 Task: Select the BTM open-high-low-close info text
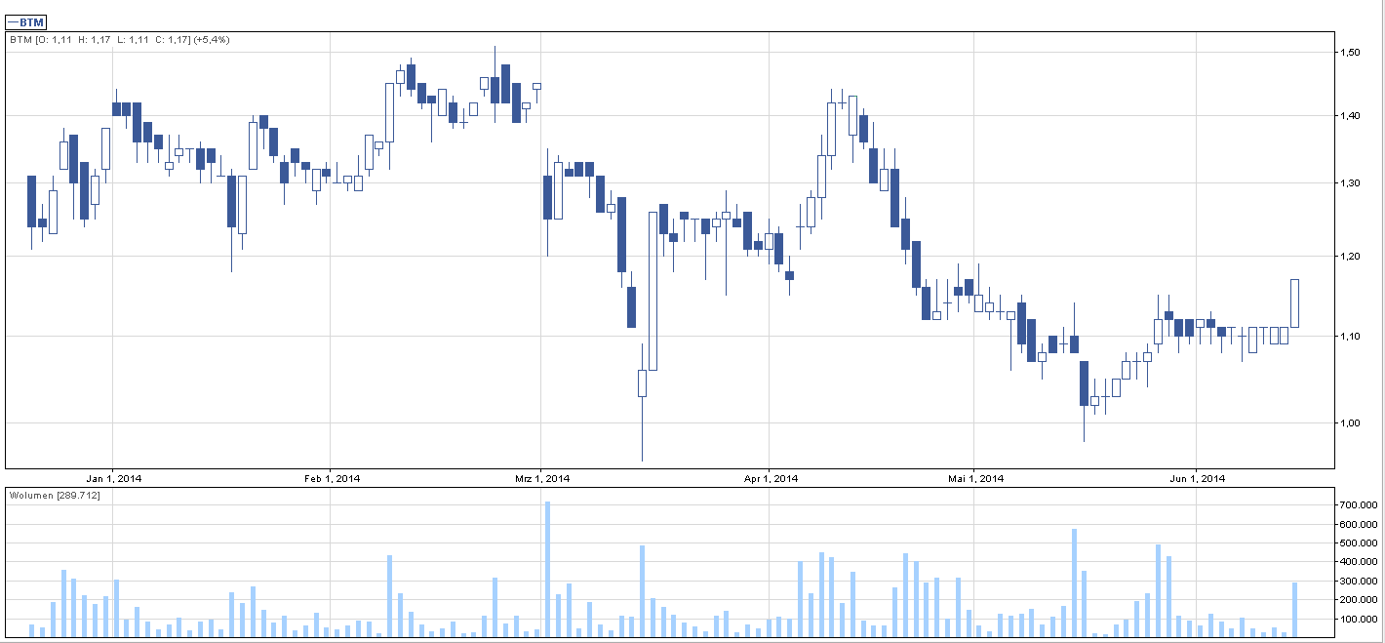pyautogui.click(x=119, y=40)
